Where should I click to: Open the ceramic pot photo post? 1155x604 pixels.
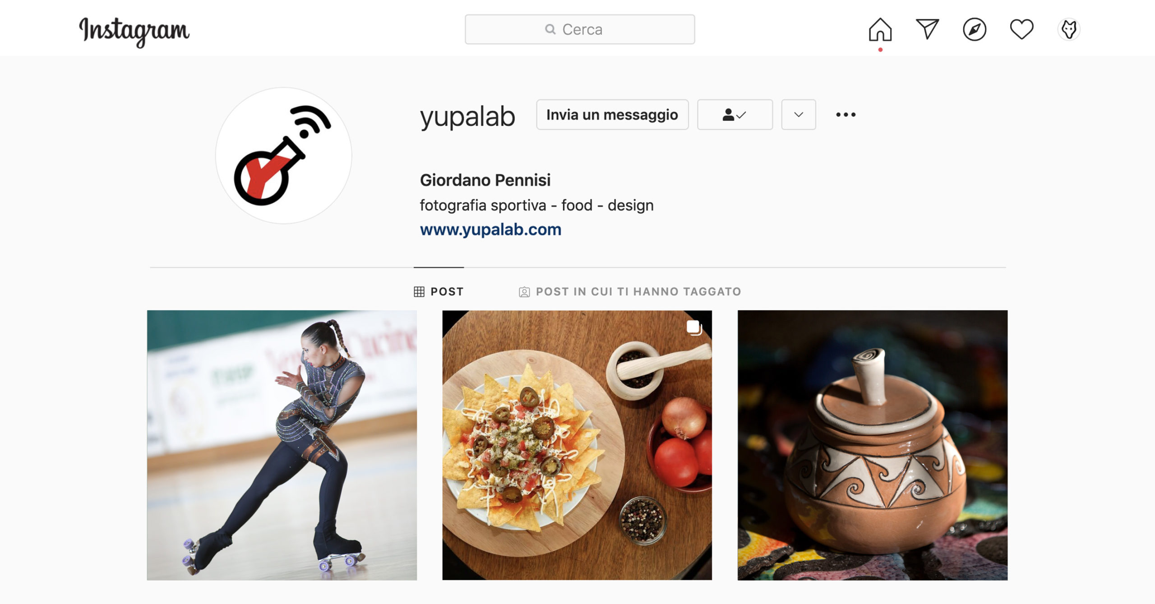point(873,445)
